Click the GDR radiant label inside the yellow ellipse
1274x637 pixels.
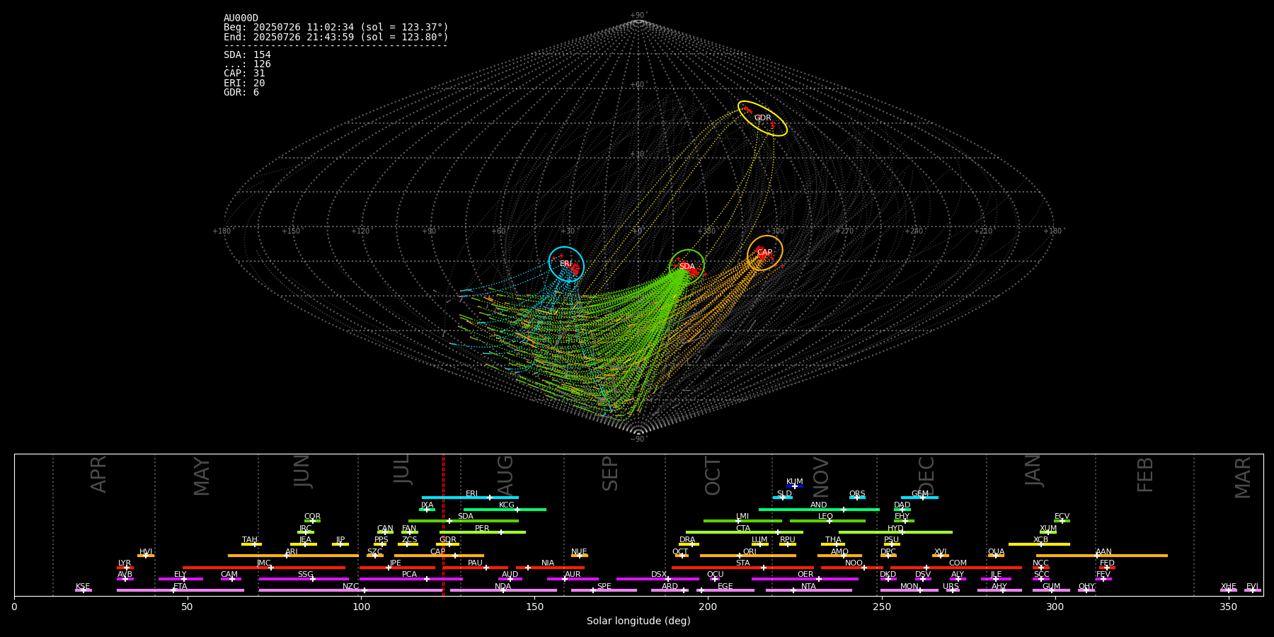(762, 118)
